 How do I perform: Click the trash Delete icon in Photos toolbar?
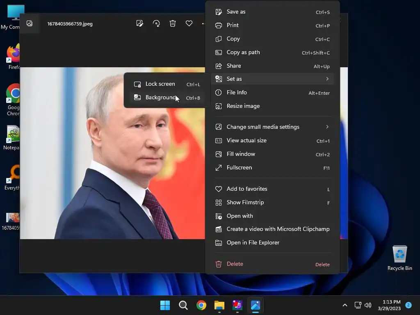pos(173,23)
